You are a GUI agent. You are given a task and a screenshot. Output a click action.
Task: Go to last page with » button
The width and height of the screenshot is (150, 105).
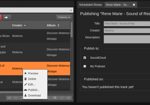pyautogui.click(x=68, y=98)
